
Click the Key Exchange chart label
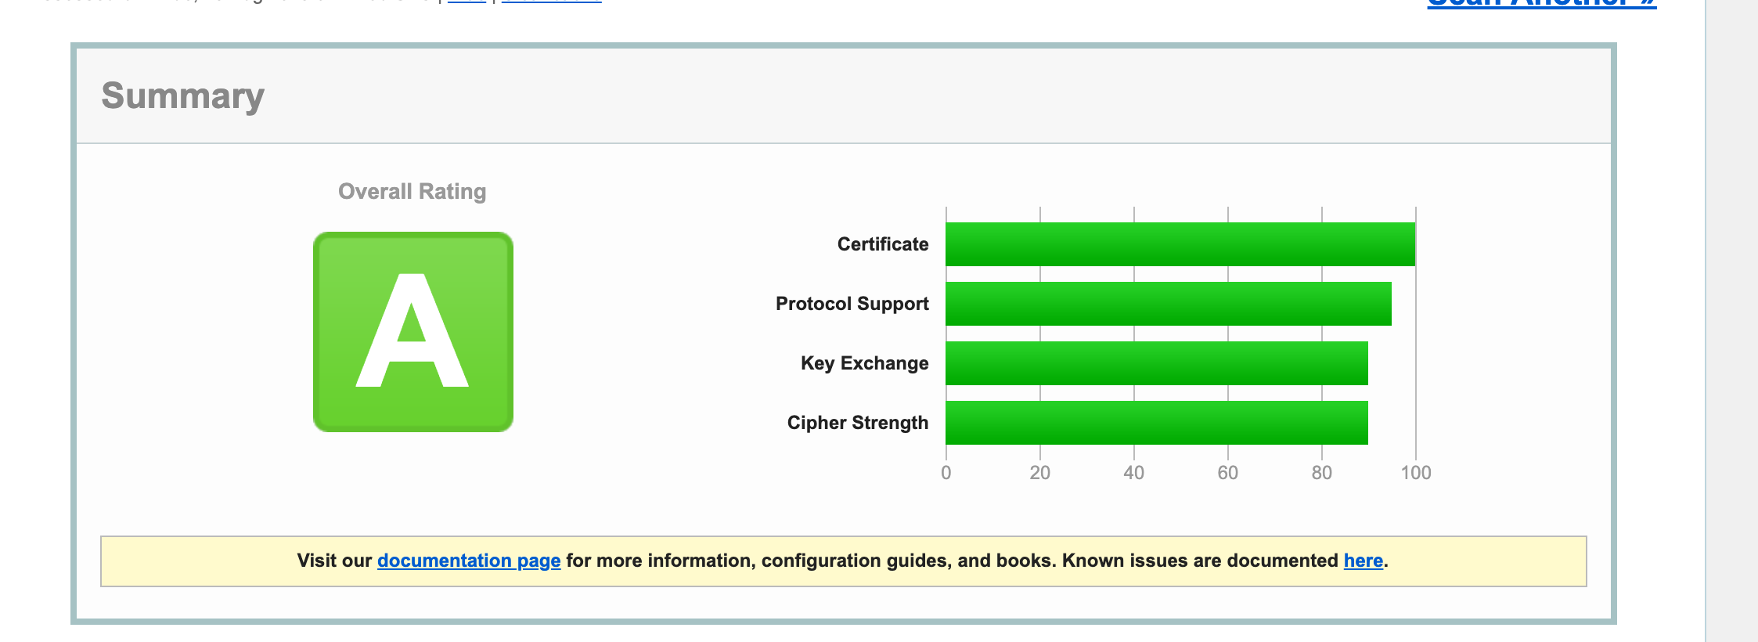click(x=864, y=363)
